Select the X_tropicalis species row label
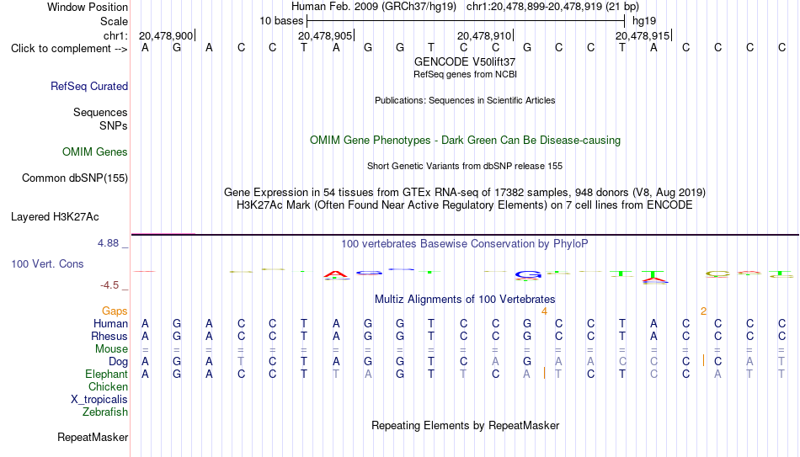800x457 pixels. click(99, 400)
